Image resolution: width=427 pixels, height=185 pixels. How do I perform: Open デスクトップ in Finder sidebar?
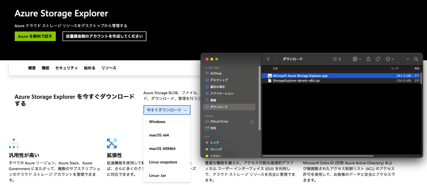(x=229, y=80)
